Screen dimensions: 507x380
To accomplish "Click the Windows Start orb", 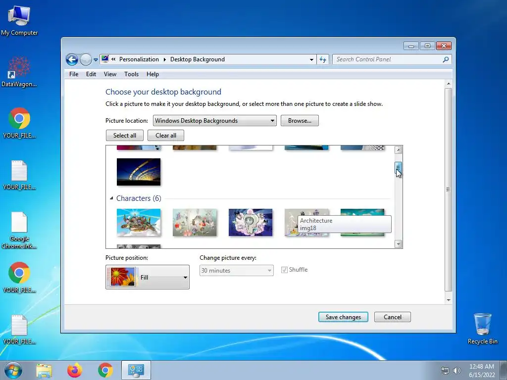I will coord(13,370).
